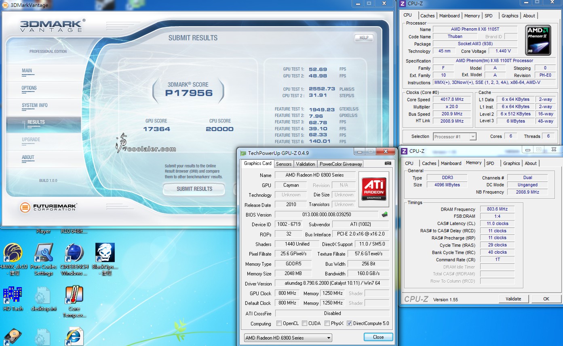Click the BIOS save chip icon in GPU-Z
This screenshot has height=346, width=563.
click(385, 215)
